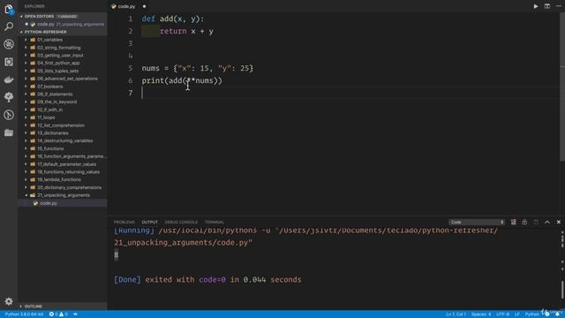Open the 07_booleans folder
565x318 pixels.
tap(63, 87)
